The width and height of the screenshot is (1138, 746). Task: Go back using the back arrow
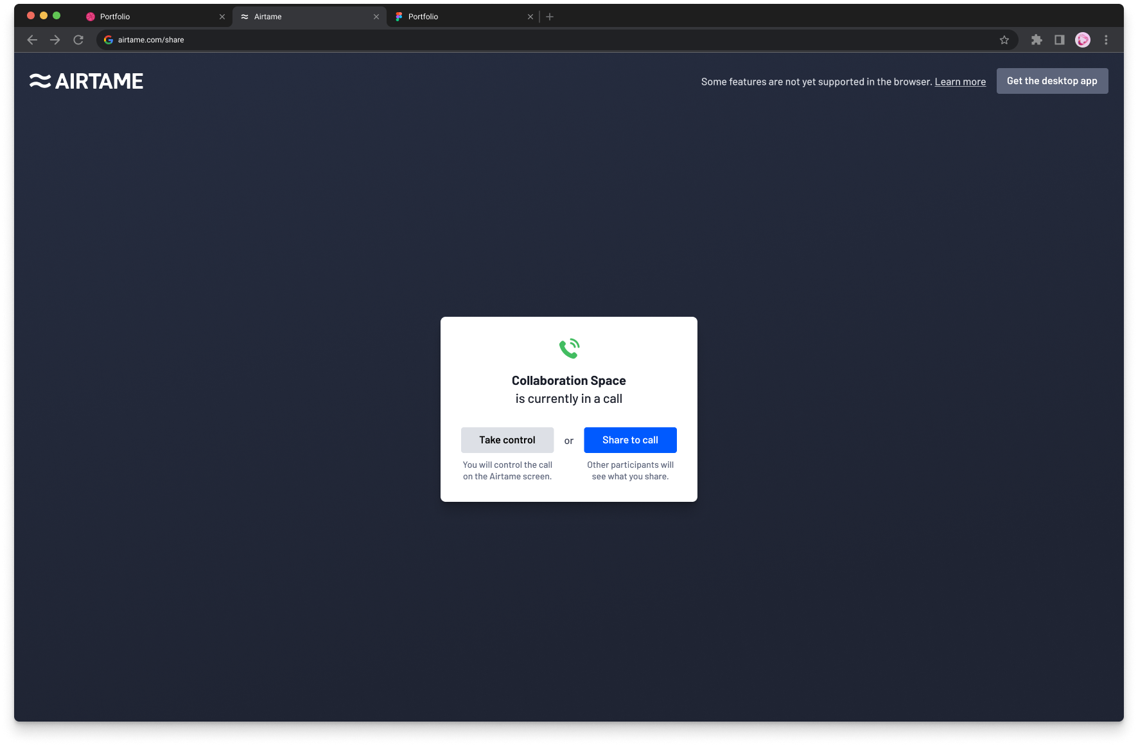[x=32, y=39]
